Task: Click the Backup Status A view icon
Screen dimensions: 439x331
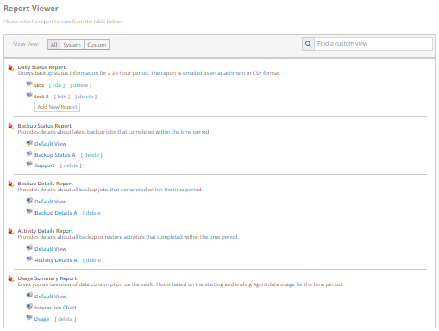Action: coord(29,153)
